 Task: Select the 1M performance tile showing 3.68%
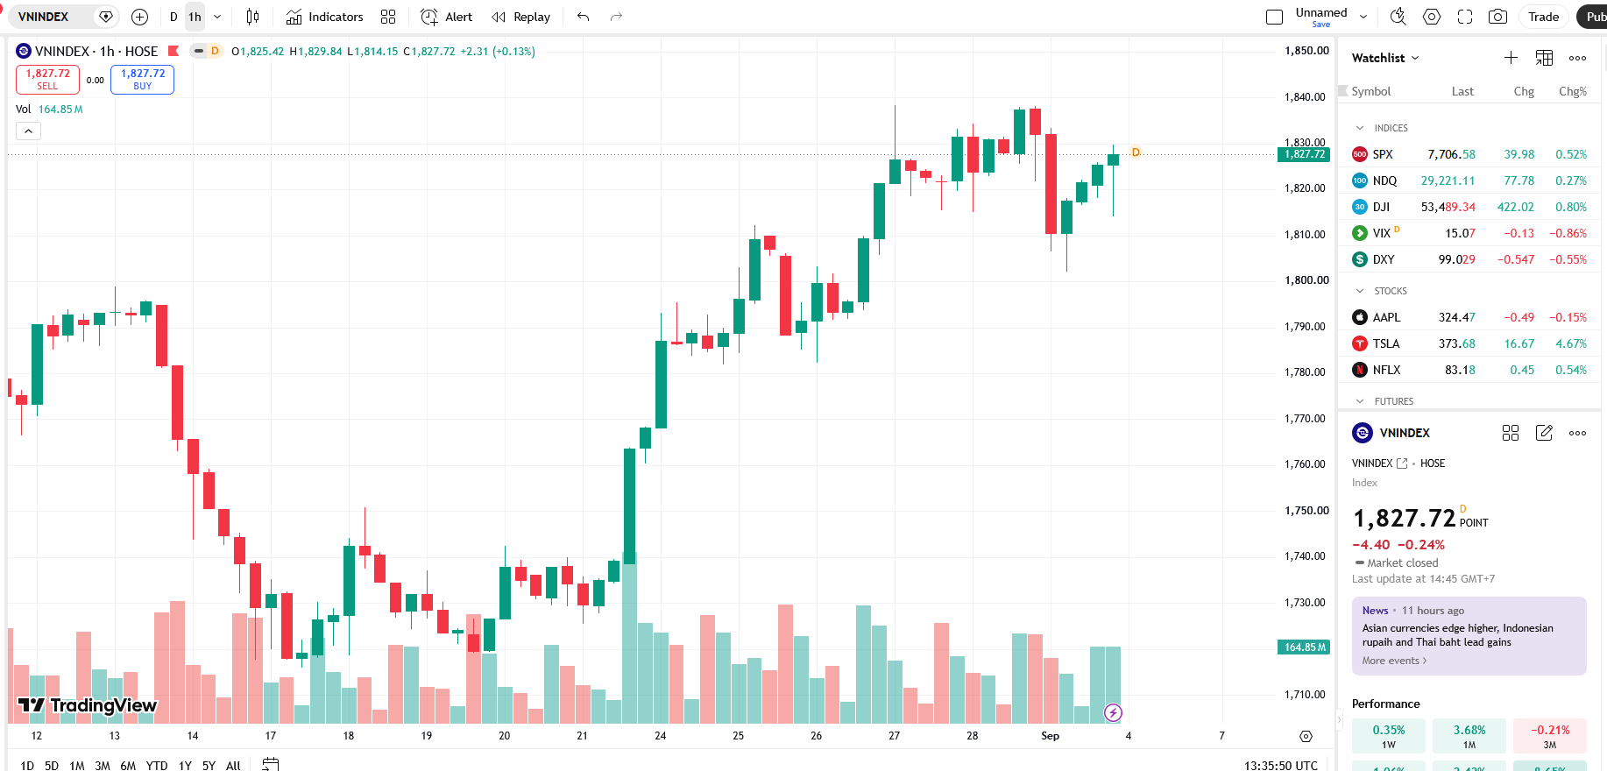[1469, 736]
